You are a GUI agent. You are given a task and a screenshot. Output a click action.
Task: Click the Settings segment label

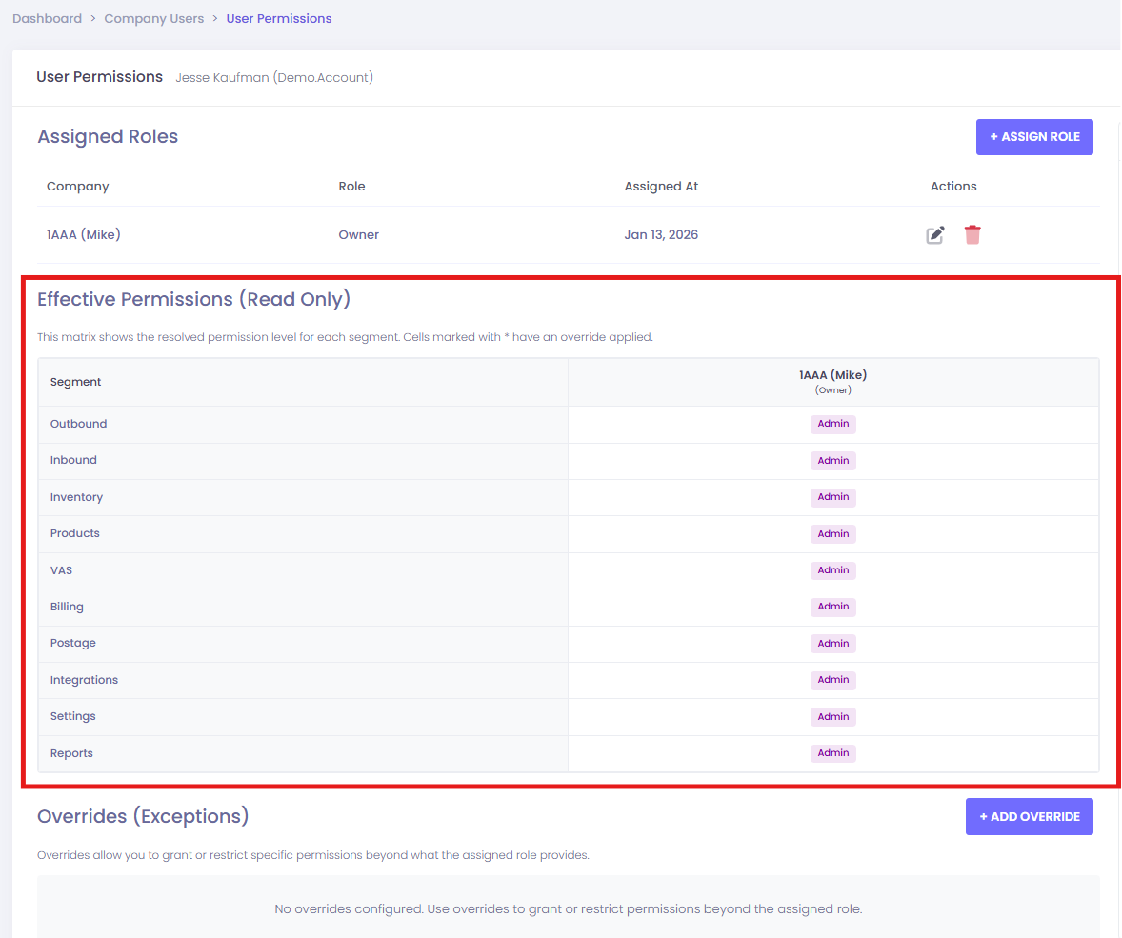(x=73, y=716)
